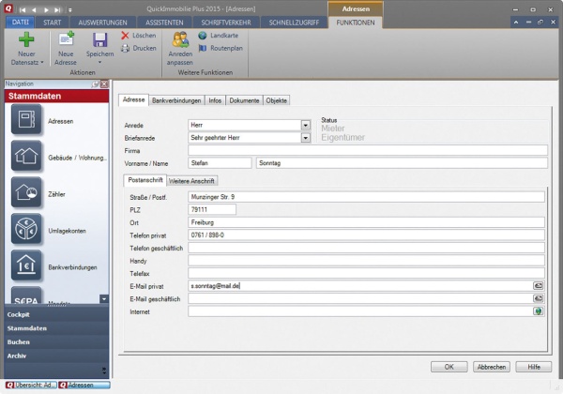Click the OK button

click(x=449, y=367)
